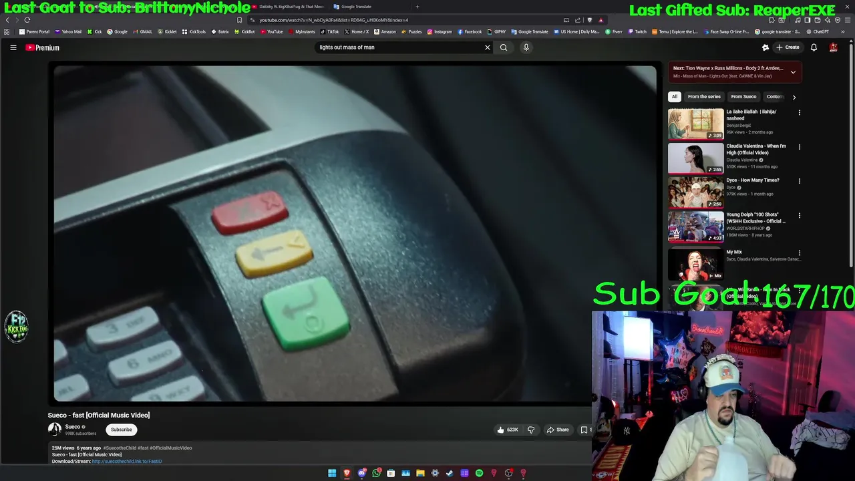Dislike the video with thumbs down
The height and width of the screenshot is (481, 855).
(x=531, y=430)
